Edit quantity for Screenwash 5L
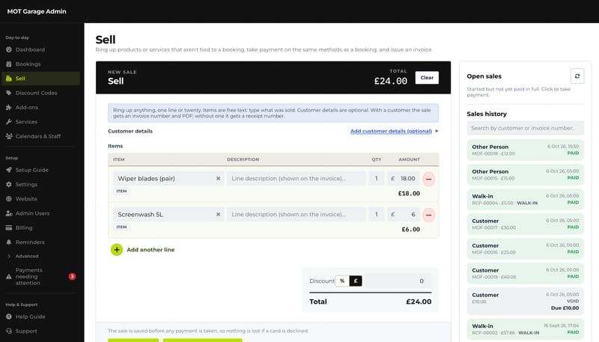Screen dimensions: 599x342 [x=377, y=215]
